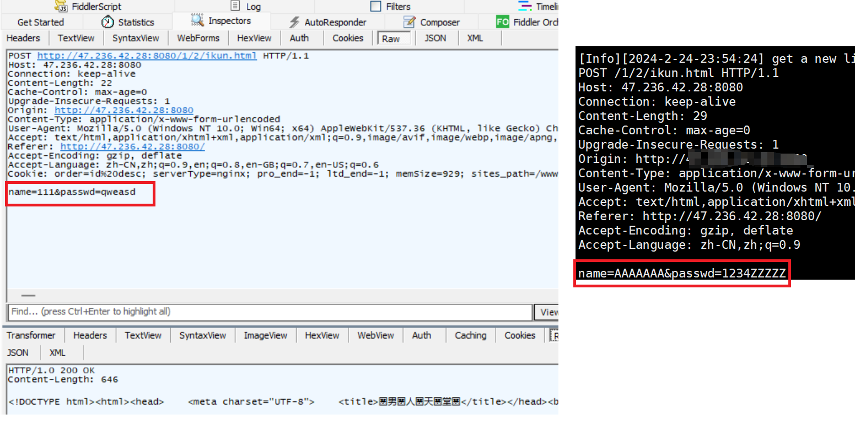Open the WebView response tab

pos(375,335)
